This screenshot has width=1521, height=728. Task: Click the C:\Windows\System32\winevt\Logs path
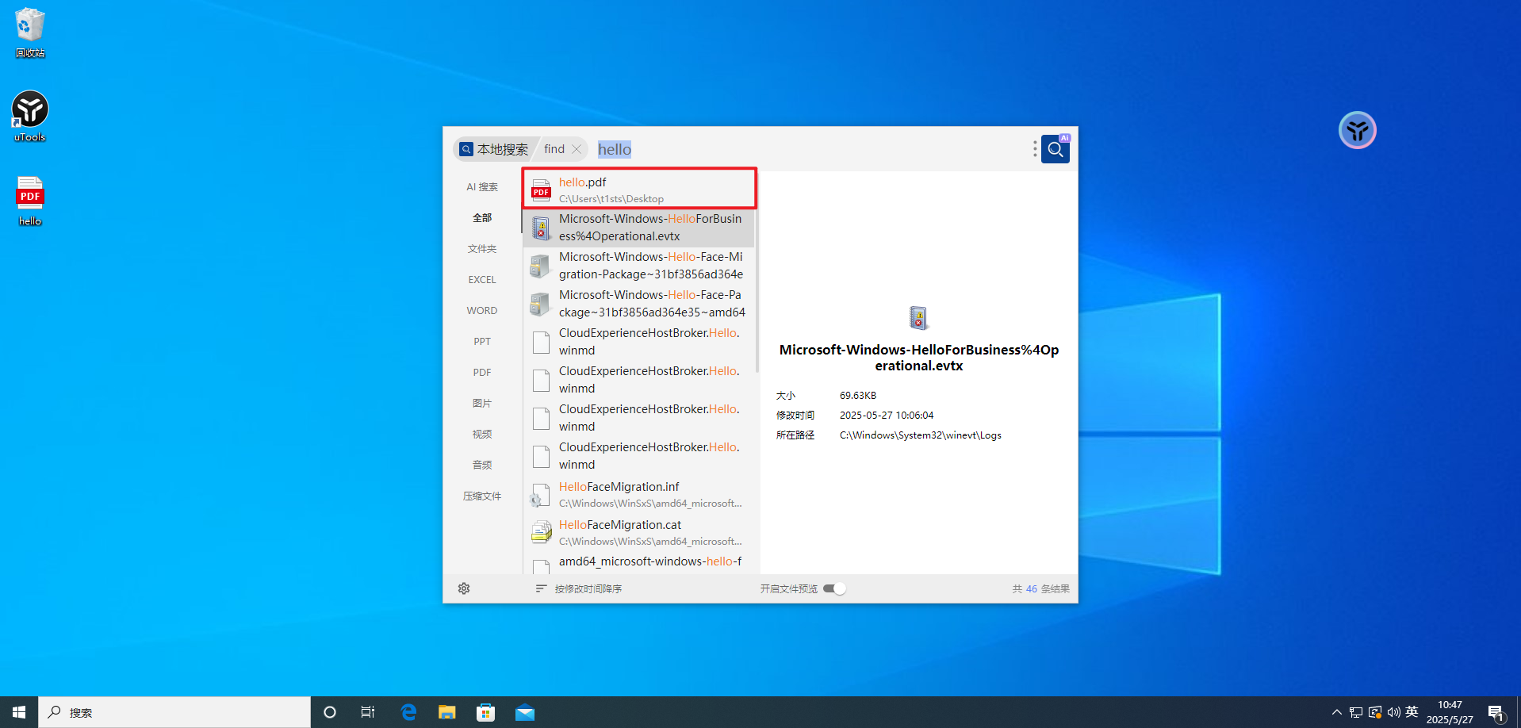(920, 435)
